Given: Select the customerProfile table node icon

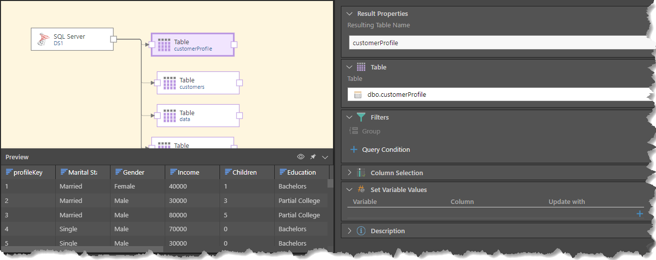Looking at the screenshot, I should [164, 45].
